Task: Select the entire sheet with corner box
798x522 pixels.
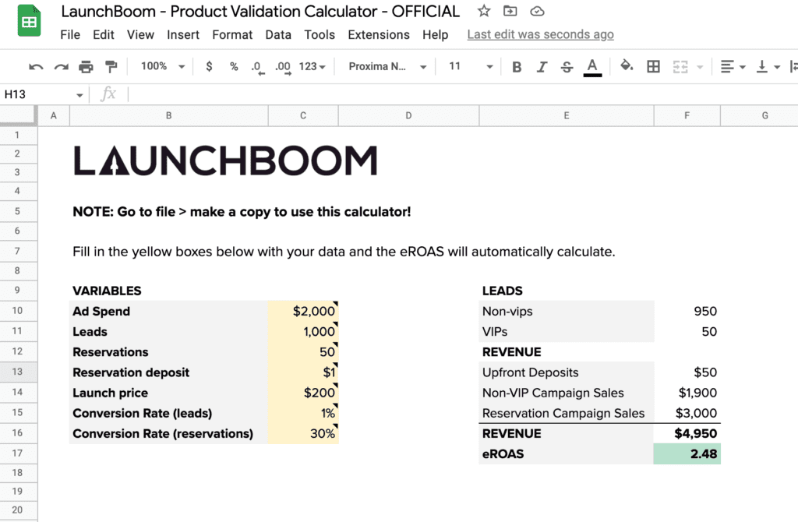Action: pos(19,115)
